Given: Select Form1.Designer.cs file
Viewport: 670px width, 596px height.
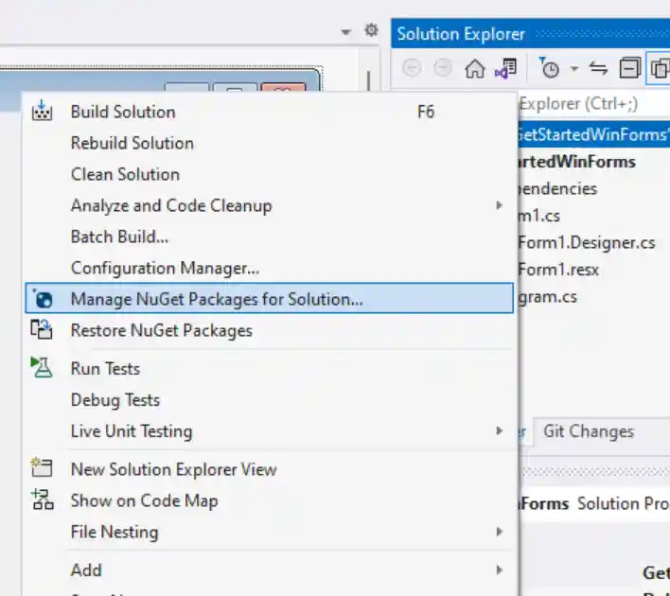Looking at the screenshot, I should pyautogui.click(x=587, y=243).
